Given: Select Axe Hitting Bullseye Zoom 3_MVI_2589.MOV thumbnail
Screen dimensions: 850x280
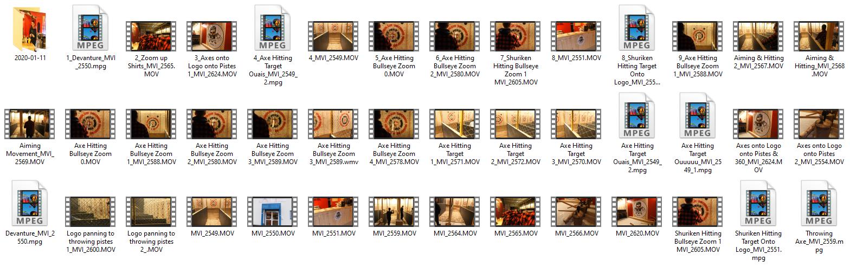Looking at the screenshot, I should click(x=273, y=124).
